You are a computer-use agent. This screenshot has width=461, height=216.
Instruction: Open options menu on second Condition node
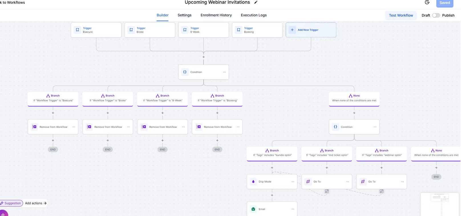pyautogui.click(x=375, y=127)
